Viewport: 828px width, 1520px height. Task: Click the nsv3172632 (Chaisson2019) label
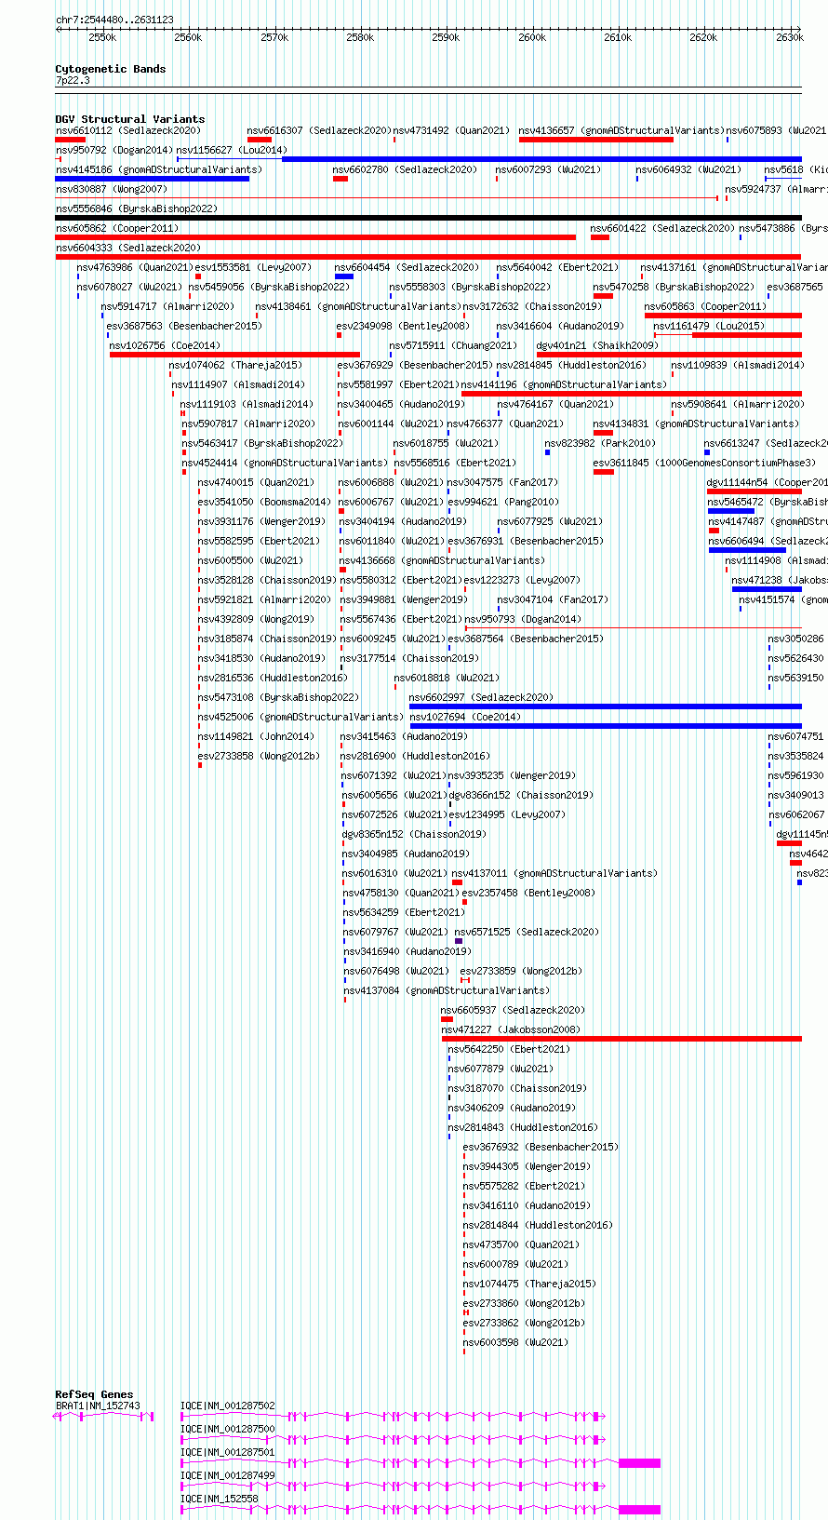532,306
